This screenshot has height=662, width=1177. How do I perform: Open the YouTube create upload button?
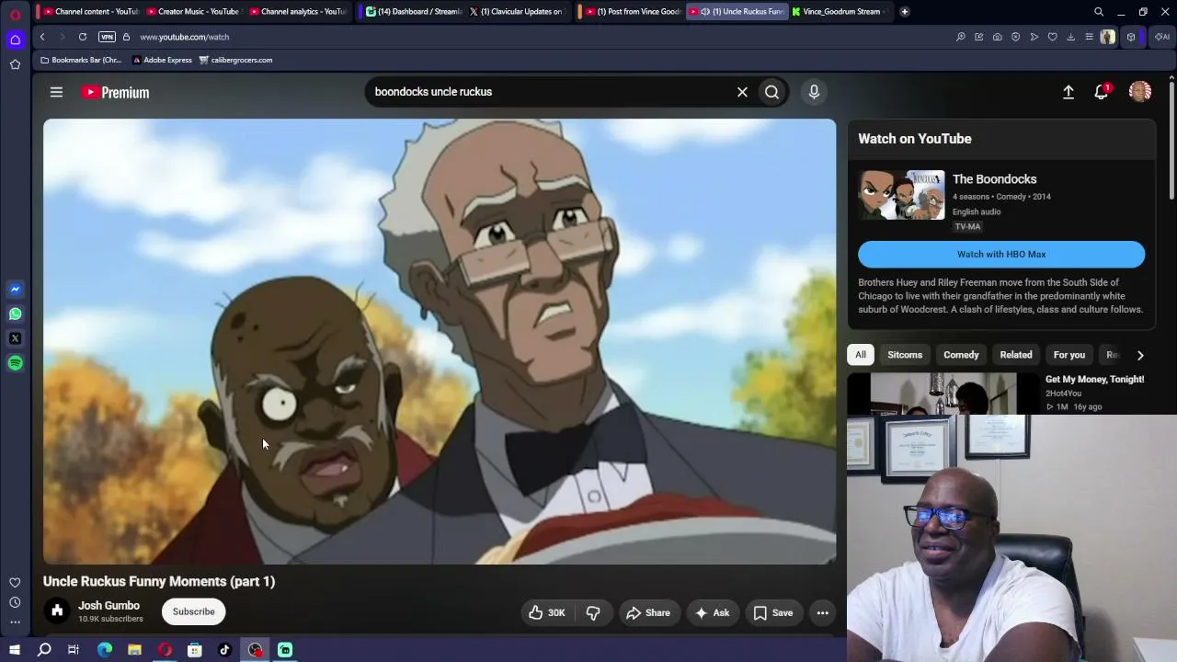[1068, 92]
